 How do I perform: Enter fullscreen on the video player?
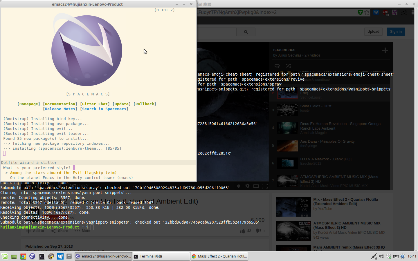tap(265, 186)
